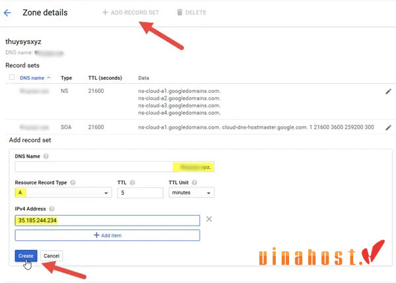The image size is (396, 283).
Task: Click the help icon beside DNS Name
Action: coord(47,156)
